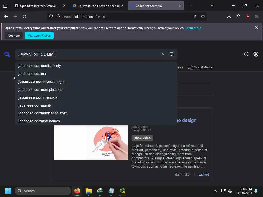This screenshot has height=197, width=263.
Task: Click the network display tray icon
Action: point(223,191)
